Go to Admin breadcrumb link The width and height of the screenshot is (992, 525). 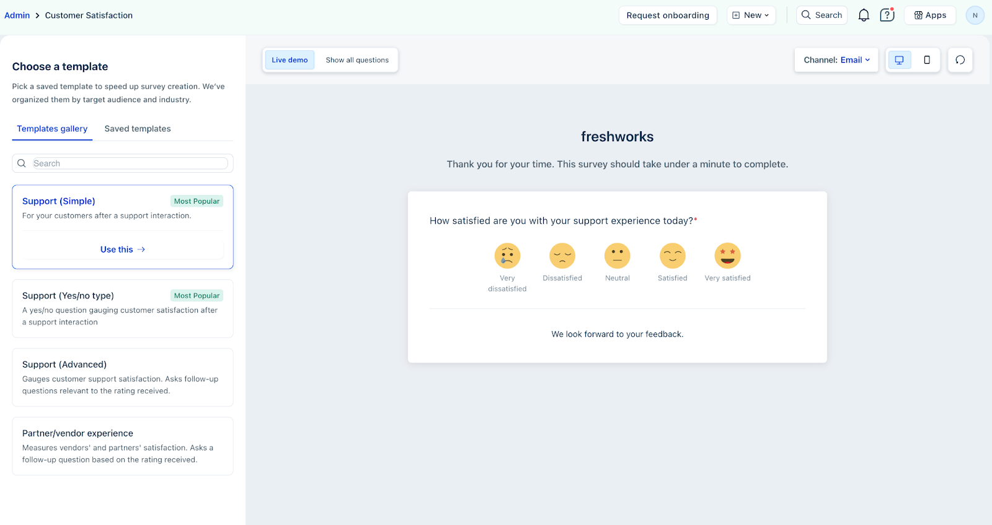tap(17, 15)
